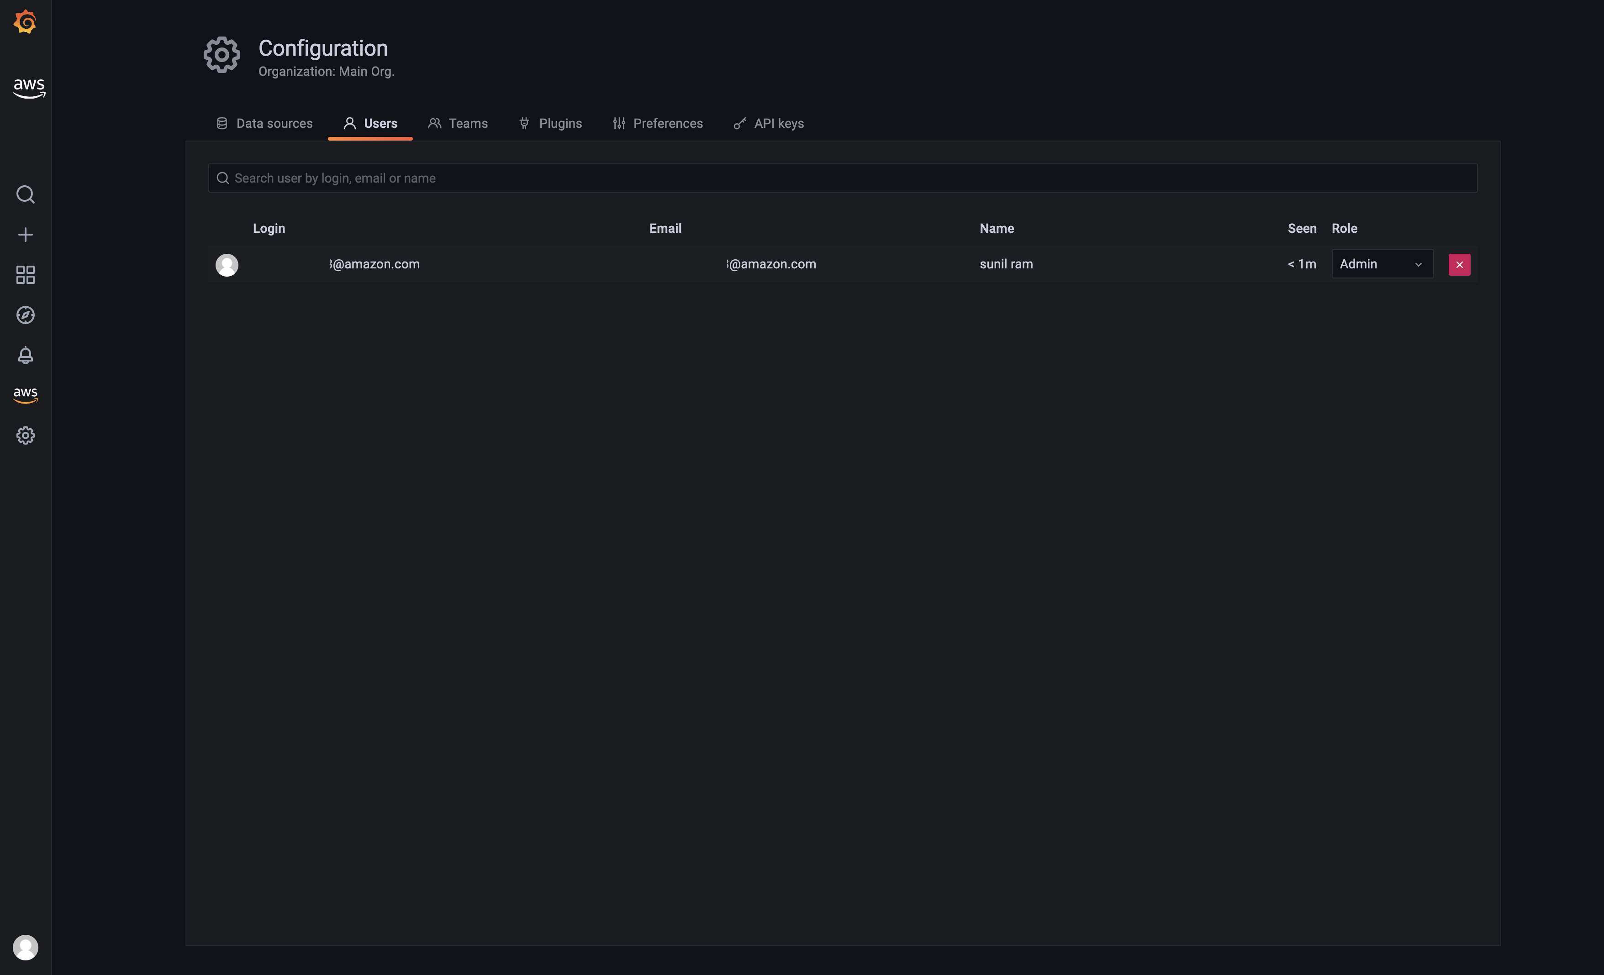Image resolution: width=1604 pixels, height=975 pixels.
Task: Expand the Admin role dropdown
Action: tap(1382, 264)
